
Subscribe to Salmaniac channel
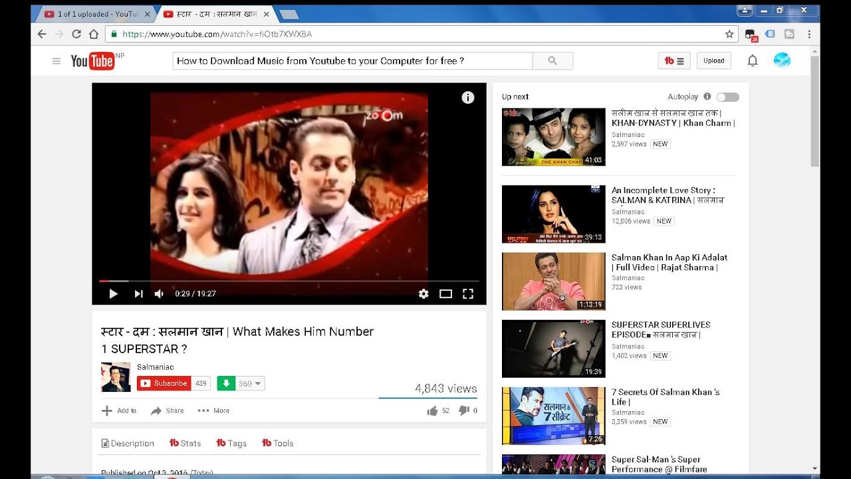click(164, 383)
